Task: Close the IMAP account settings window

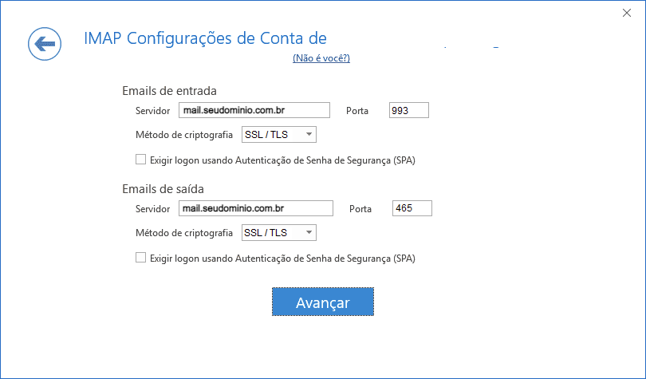Action: (x=627, y=13)
